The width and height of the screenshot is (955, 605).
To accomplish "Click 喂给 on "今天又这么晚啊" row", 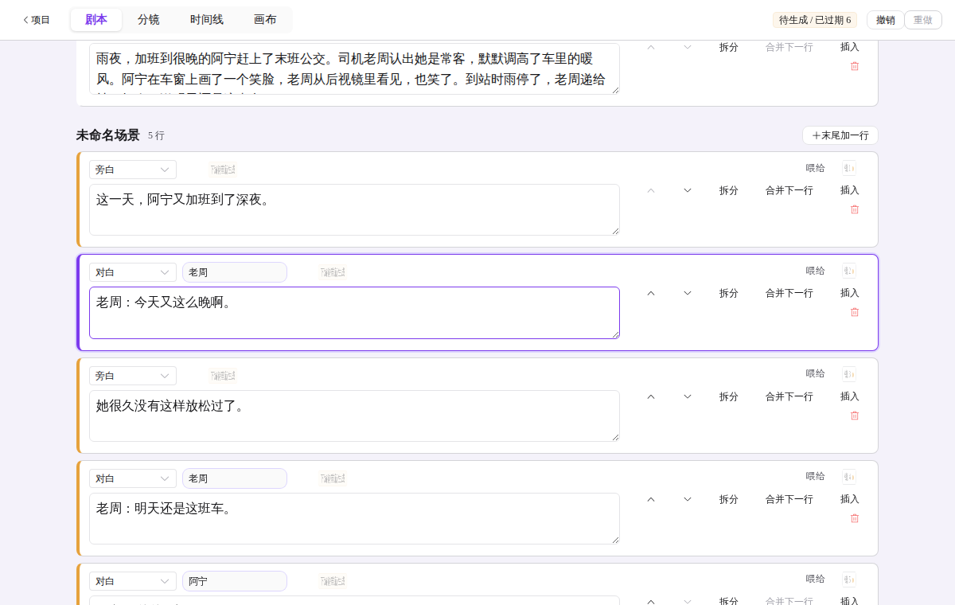I will [x=816, y=271].
